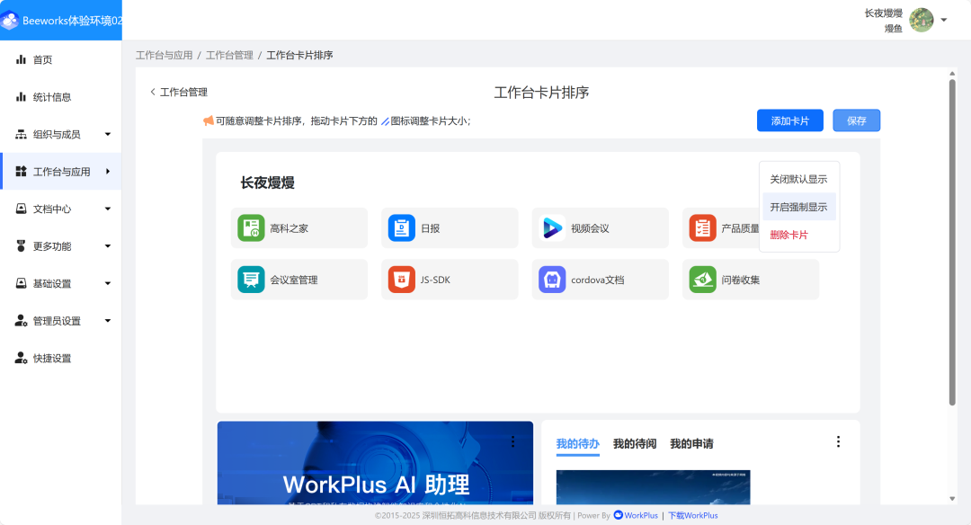This screenshot has height=525, width=971.
Task: Click the 添加卡片 button
Action: (789, 120)
